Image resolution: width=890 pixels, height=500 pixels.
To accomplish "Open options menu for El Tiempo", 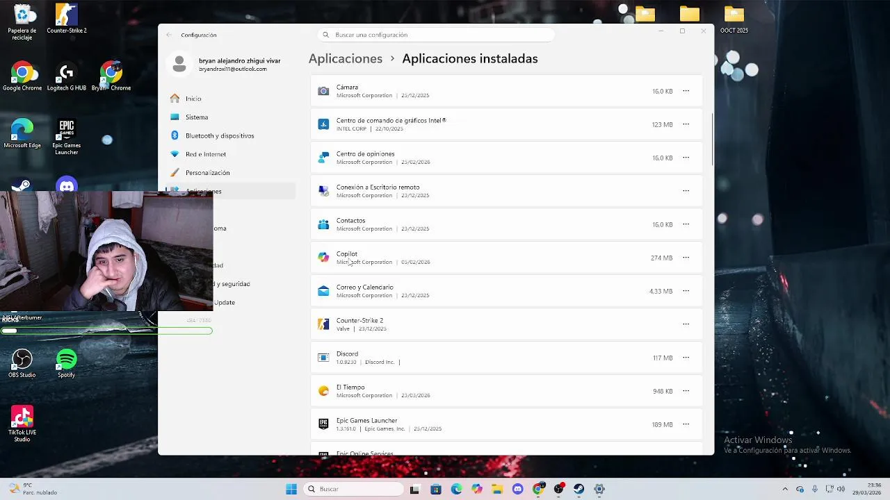I will pos(686,391).
